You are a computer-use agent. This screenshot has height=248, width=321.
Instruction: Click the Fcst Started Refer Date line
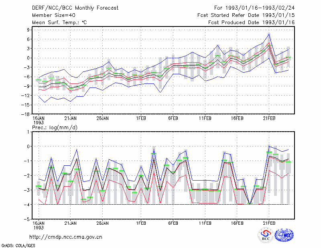pos(246,15)
